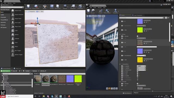Image resolution: width=174 pixels, height=98 pixels.
Task: Open editor Settings in the toolbar
Action: pyautogui.click(x=65, y=7)
